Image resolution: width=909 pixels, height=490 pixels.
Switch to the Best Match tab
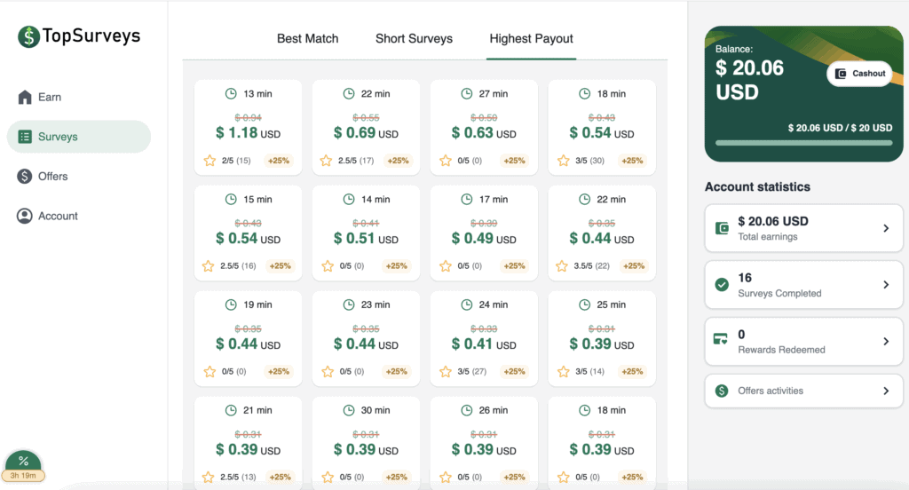tap(307, 39)
